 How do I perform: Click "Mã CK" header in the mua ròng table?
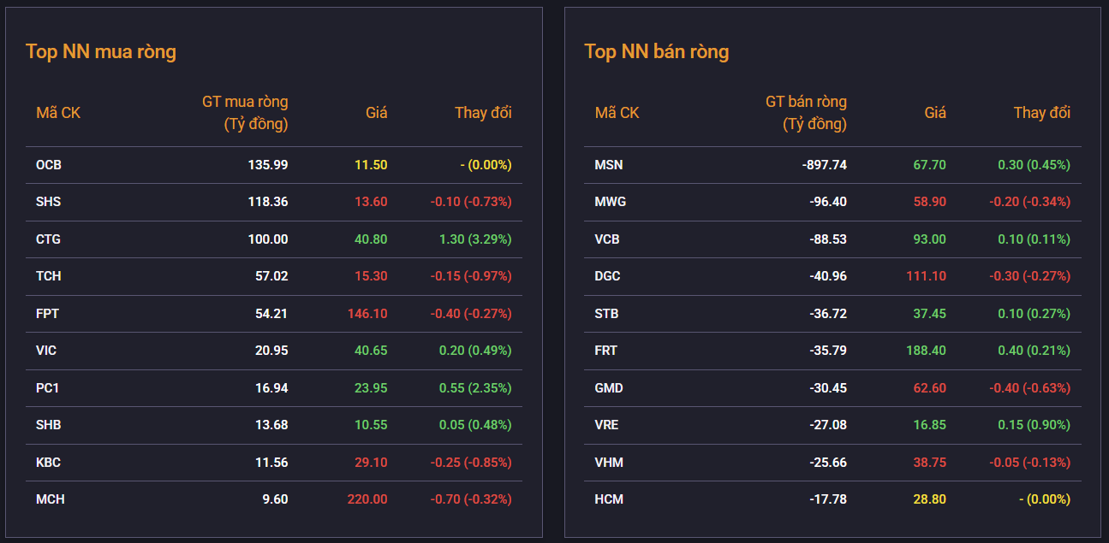(58, 113)
